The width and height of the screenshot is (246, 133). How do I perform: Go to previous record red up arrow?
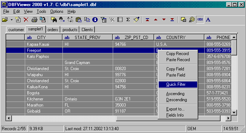[156, 20]
